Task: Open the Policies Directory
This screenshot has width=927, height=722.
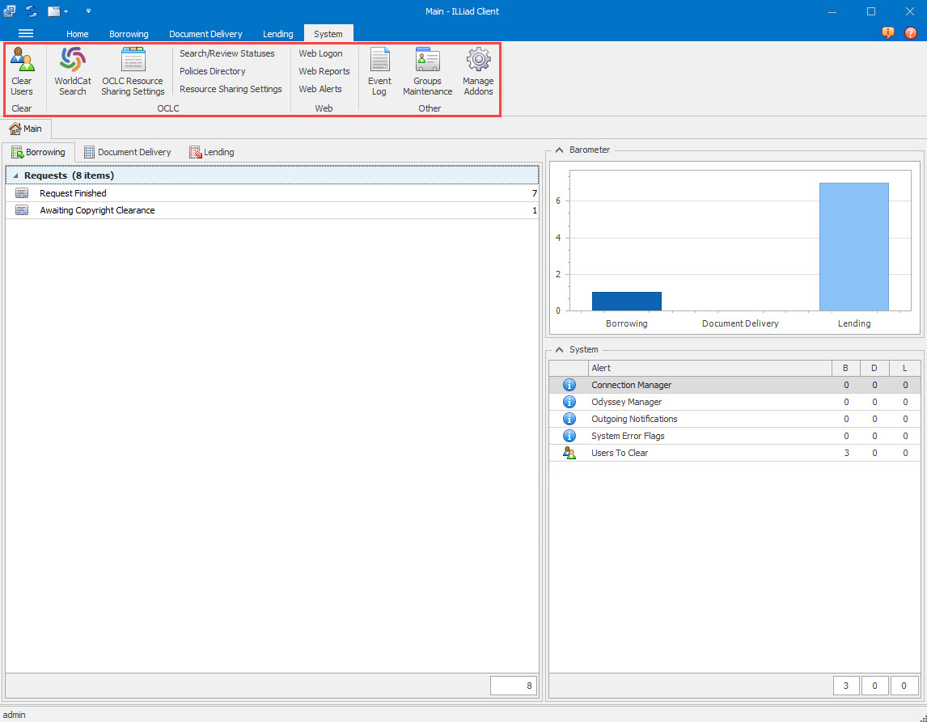Action: tap(212, 71)
